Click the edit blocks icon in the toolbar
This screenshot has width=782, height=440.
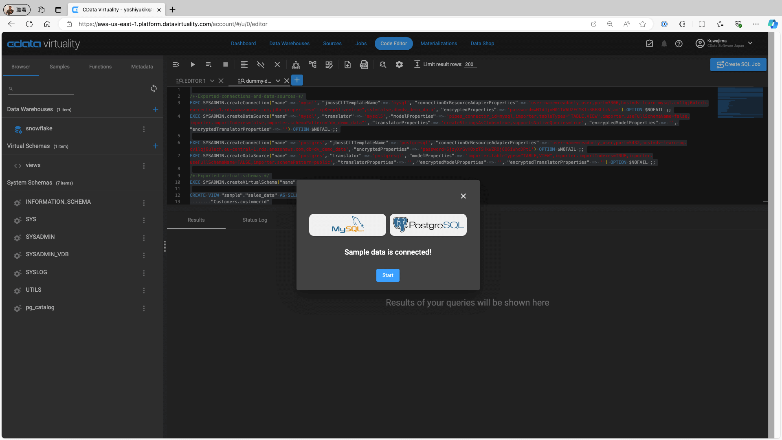(329, 64)
